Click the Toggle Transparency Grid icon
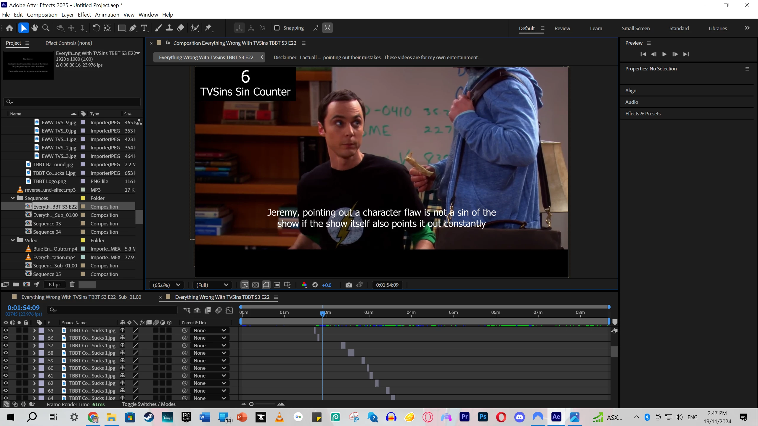 pos(255,285)
